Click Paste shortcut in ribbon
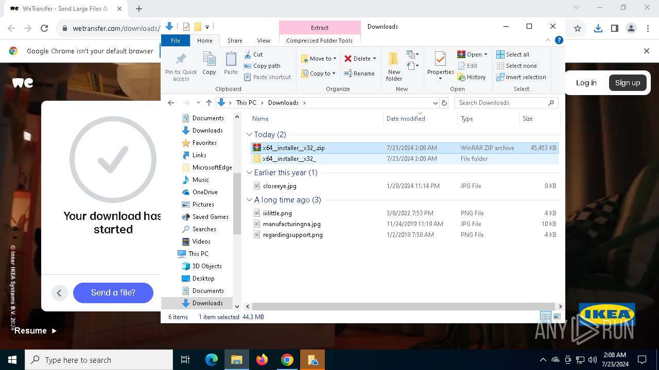The width and height of the screenshot is (659, 370). 267,77
